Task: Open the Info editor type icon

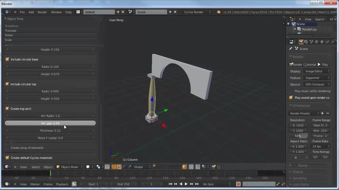Action: click(7, 12)
